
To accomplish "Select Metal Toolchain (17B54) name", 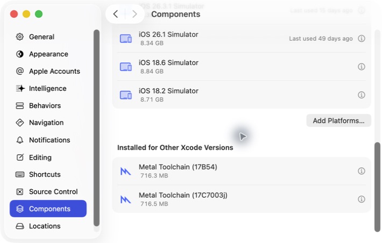I will [178, 167].
